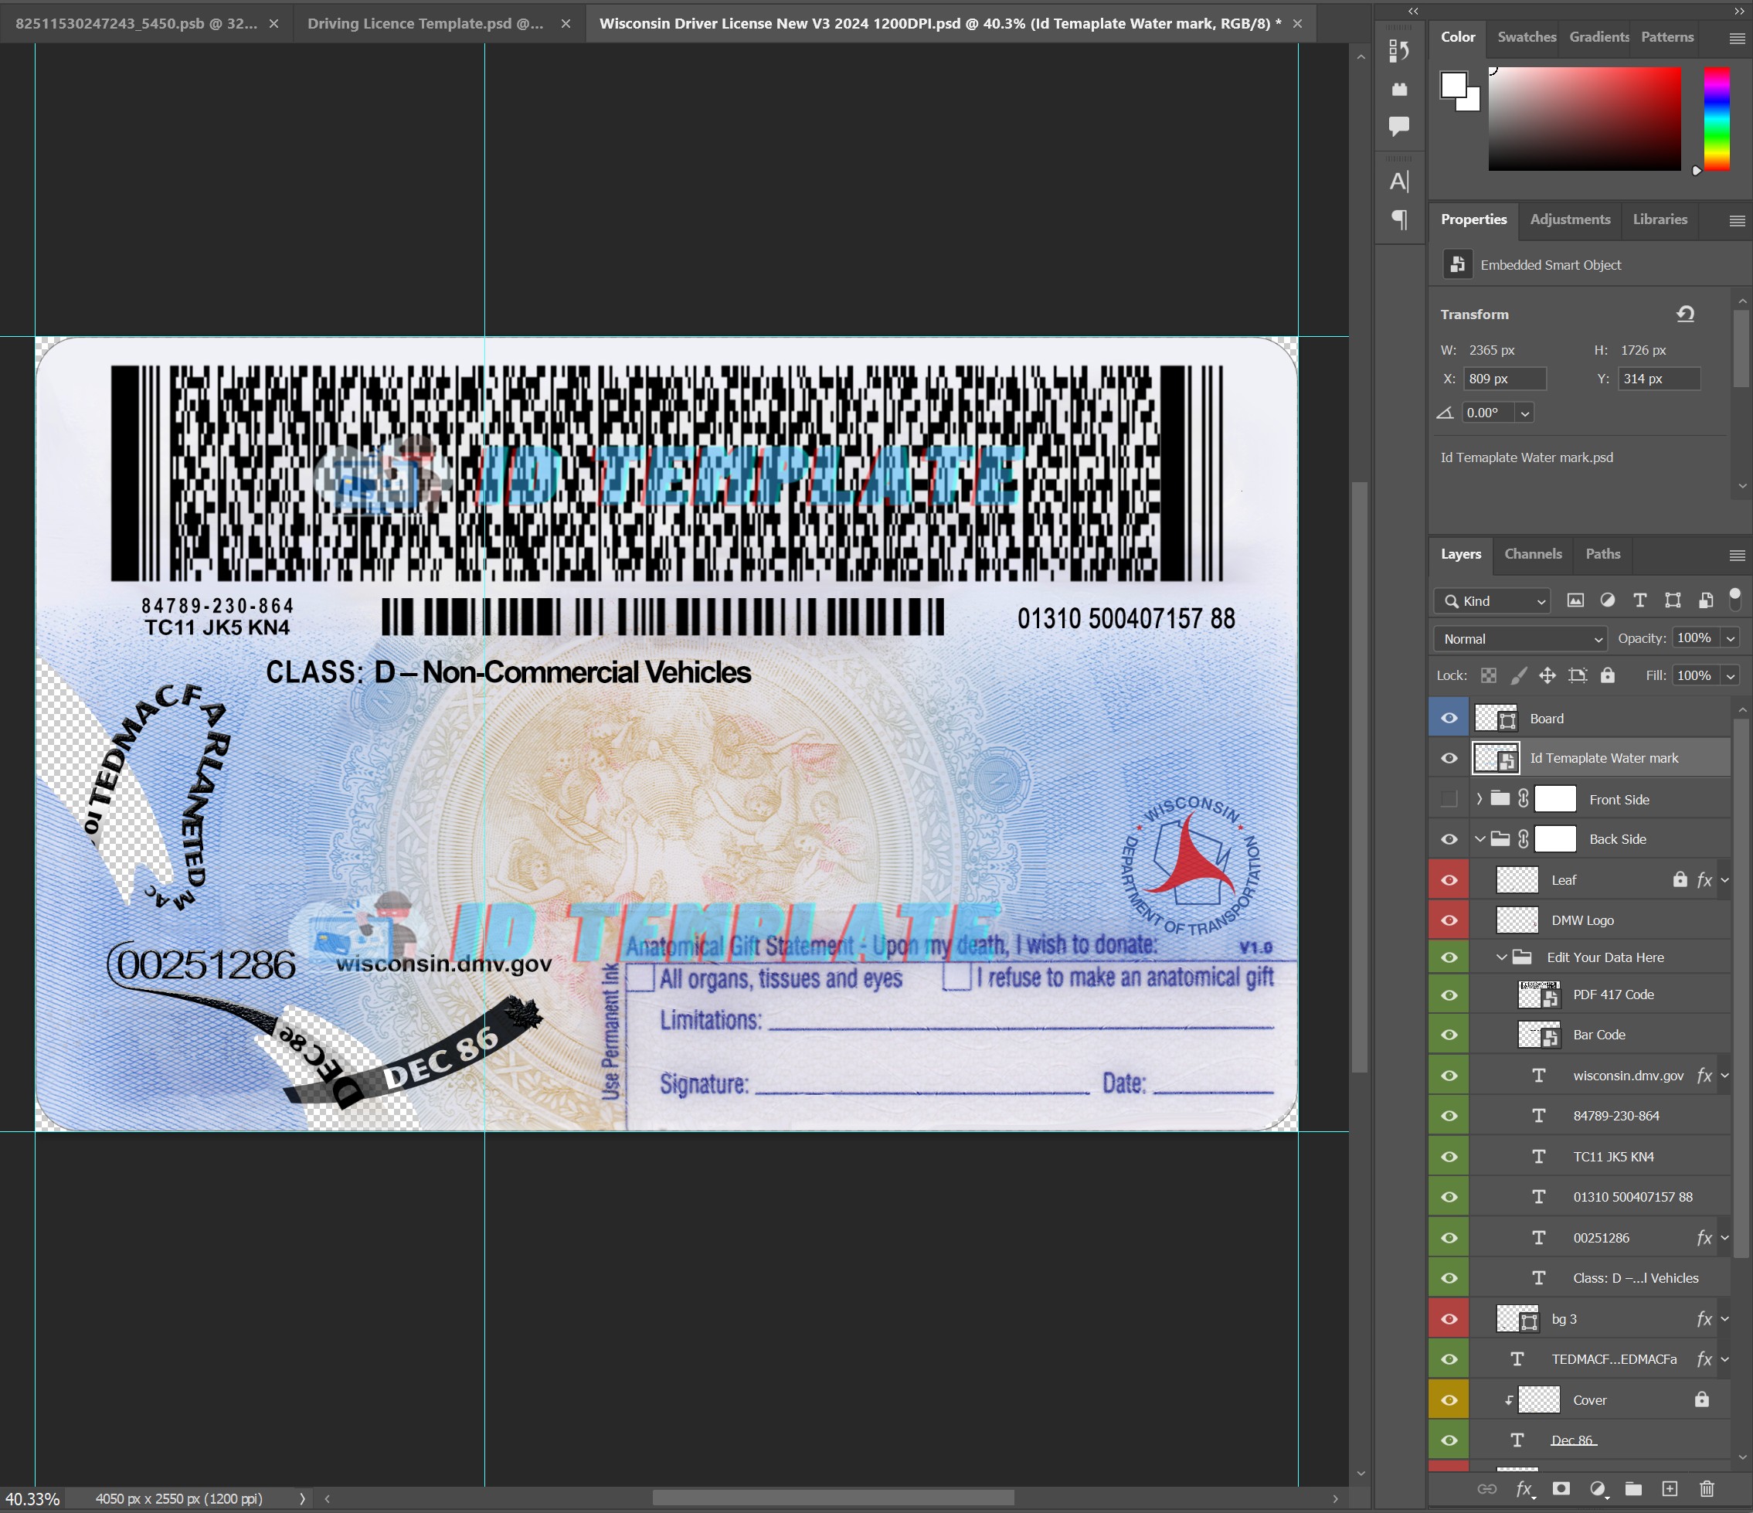The image size is (1753, 1513).
Task: Create a new group folder
Action: coord(1634,1488)
